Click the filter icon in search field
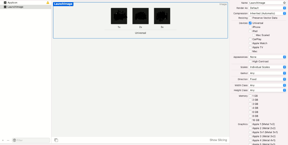 click(x=14, y=140)
